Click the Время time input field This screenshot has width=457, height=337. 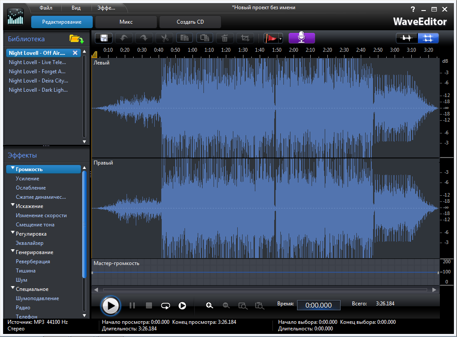[319, 305]
